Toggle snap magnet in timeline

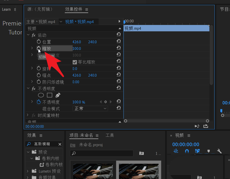click(187, 151)
